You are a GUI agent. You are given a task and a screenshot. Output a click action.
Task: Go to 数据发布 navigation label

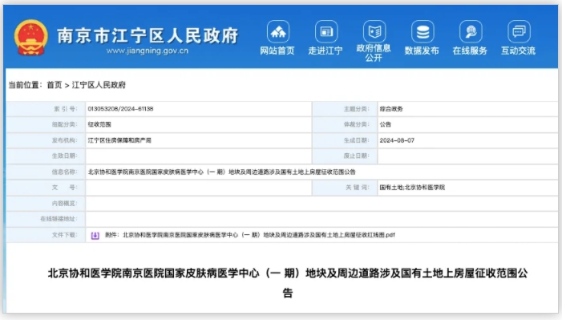(422, 51)
